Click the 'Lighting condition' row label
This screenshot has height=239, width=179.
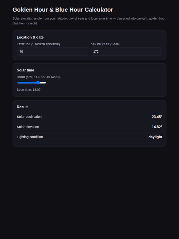(x=30, y=137)
